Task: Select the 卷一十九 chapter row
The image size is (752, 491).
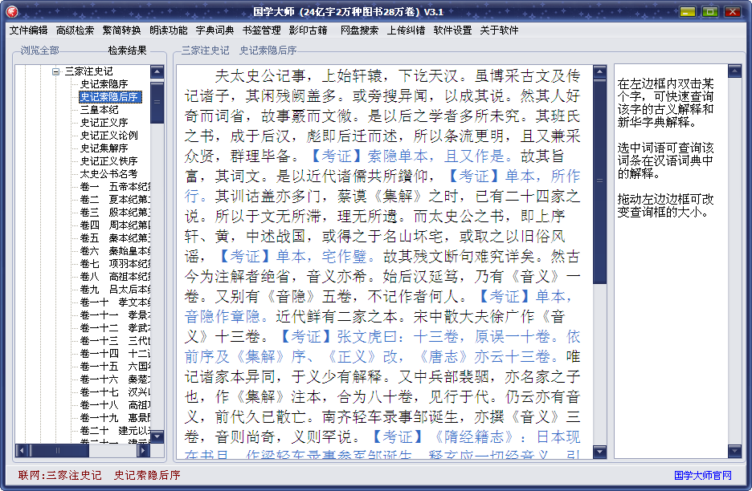Action: 115,418
